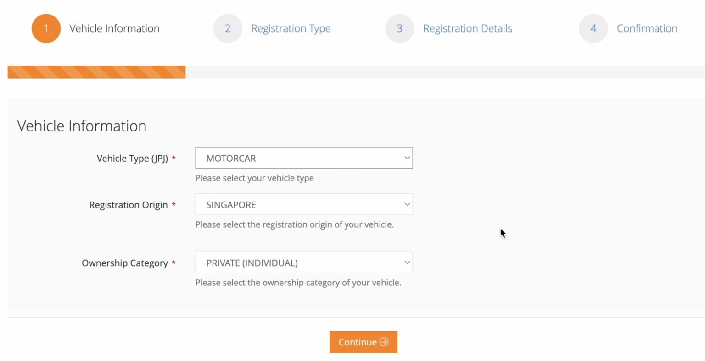Click the MOTORCAR value field
The width and height of the screenshot is (705, 361).
[230, 158]
